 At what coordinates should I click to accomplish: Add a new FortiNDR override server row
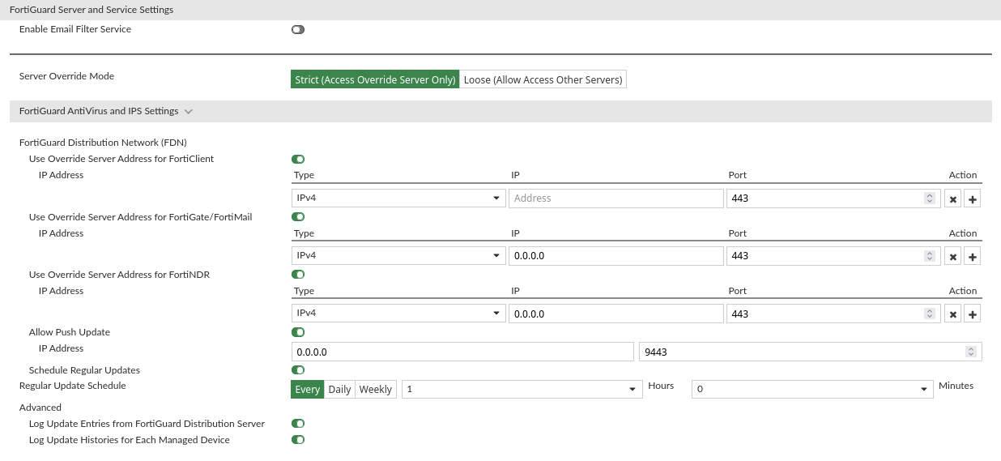(x=973, y=314)
